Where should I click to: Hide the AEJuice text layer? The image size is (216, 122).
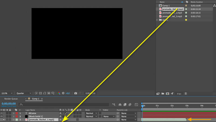click(x=2, y=113)
